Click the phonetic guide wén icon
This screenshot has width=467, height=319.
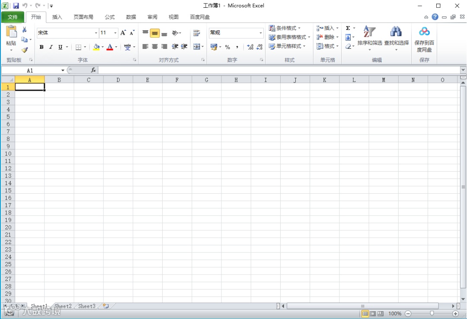point(128,47)
